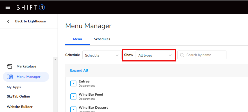The width and height of the screenshot is (248, 112).
Task: Open the hamburger navigation menu
Action: [8, 7]
